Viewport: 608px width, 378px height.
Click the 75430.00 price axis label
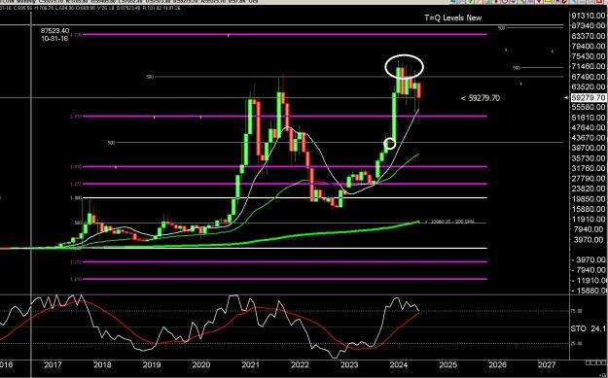click(589, 56)
